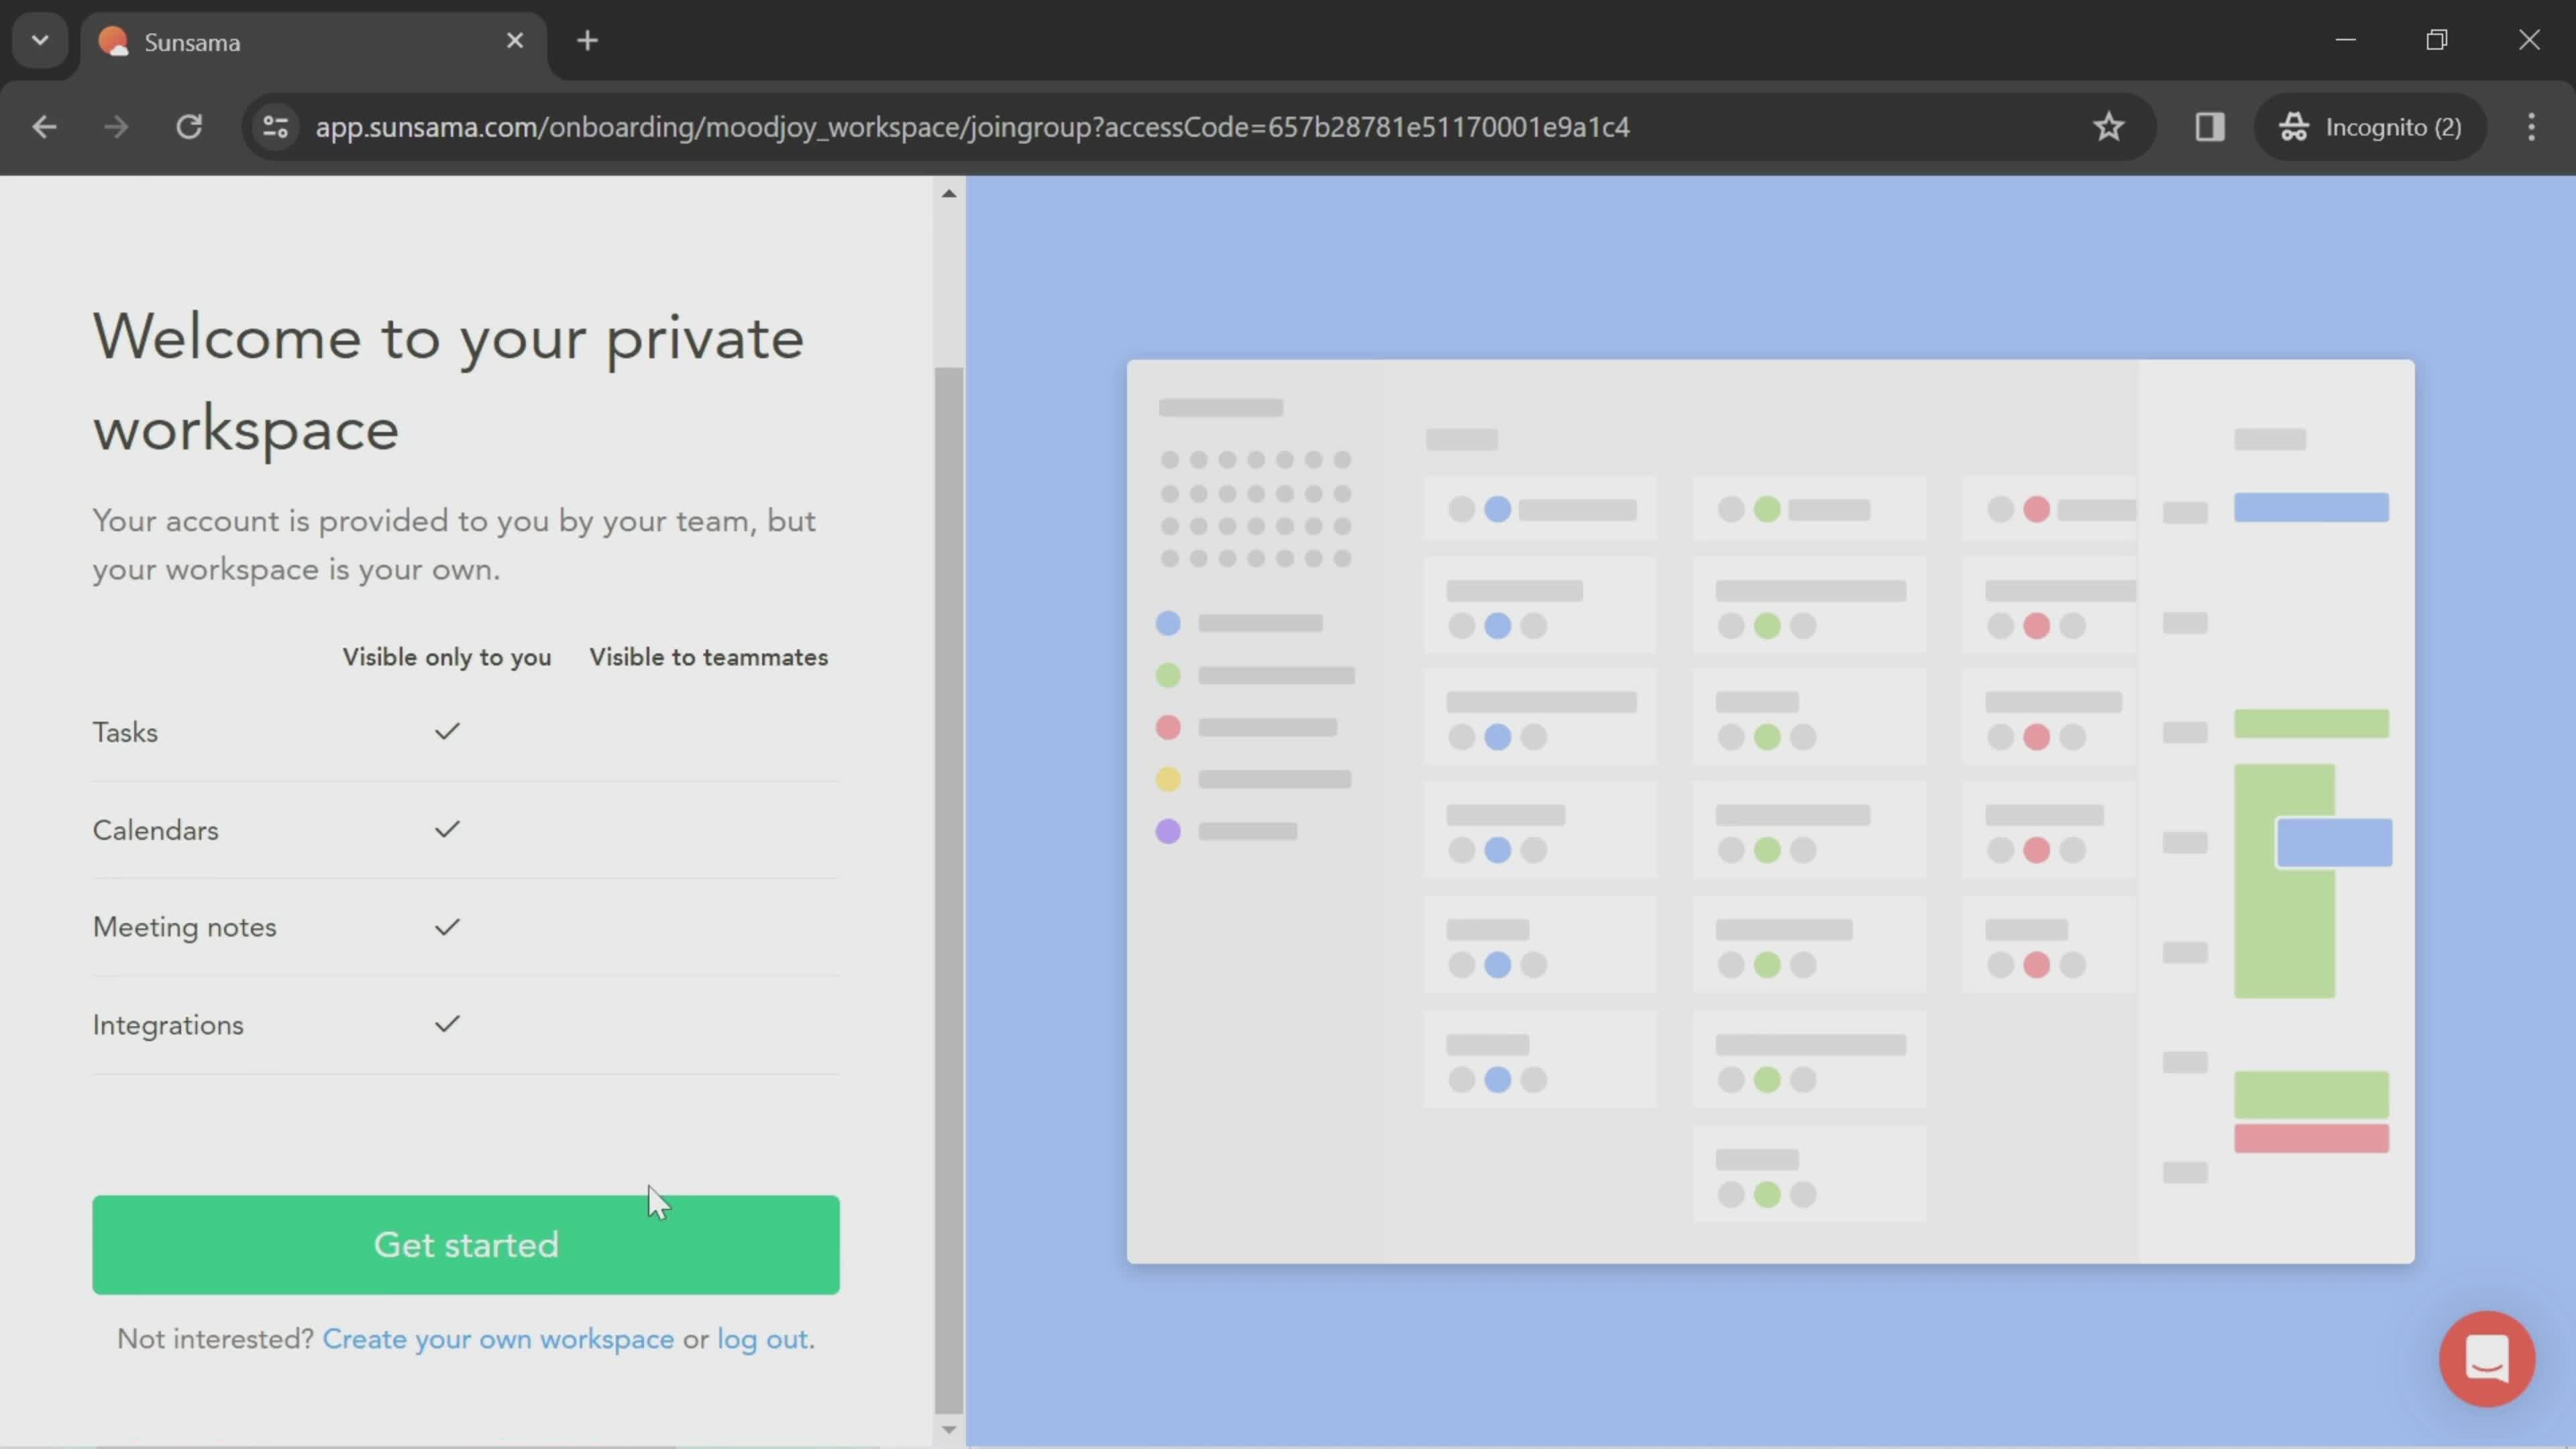Click the log out link

pyautogui.click(x=761, y=1338)
